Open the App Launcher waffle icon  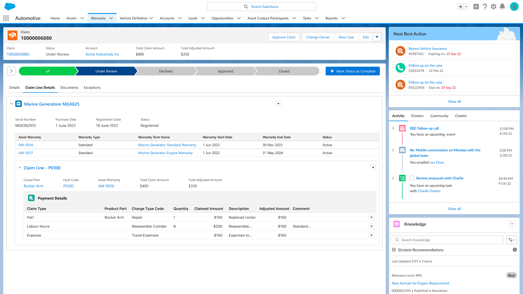6,18
